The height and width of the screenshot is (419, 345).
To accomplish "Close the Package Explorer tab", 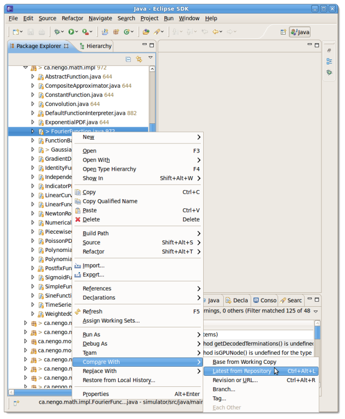I will click(x=66, y=46).
